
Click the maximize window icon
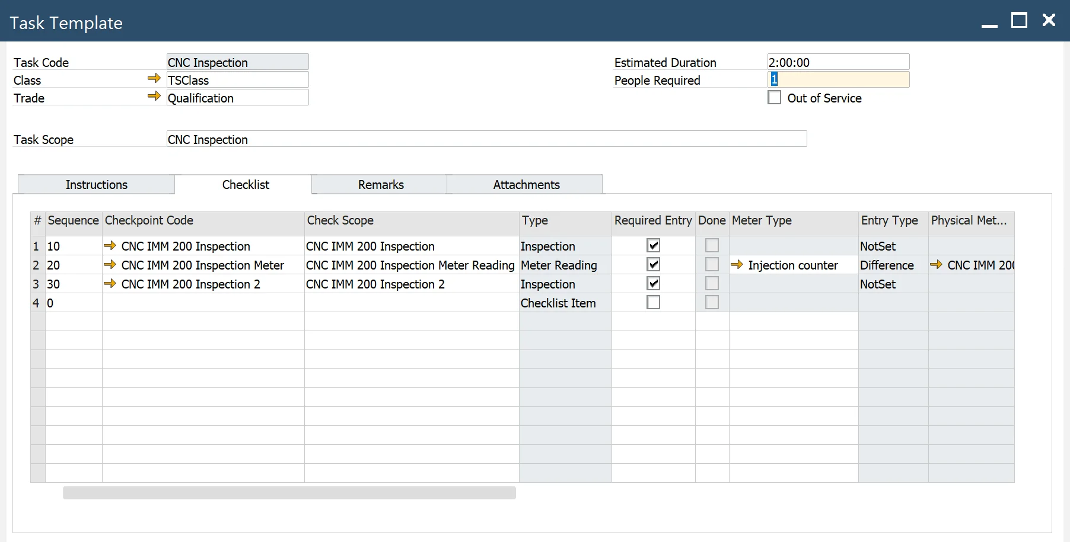tap(1020, 20)
